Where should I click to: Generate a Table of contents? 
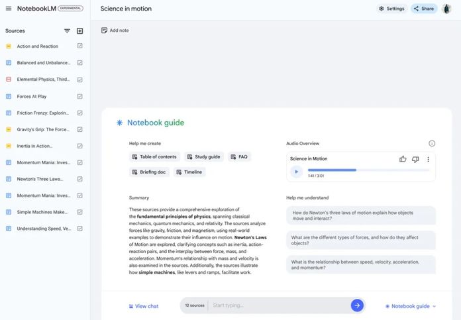point(154,157)
